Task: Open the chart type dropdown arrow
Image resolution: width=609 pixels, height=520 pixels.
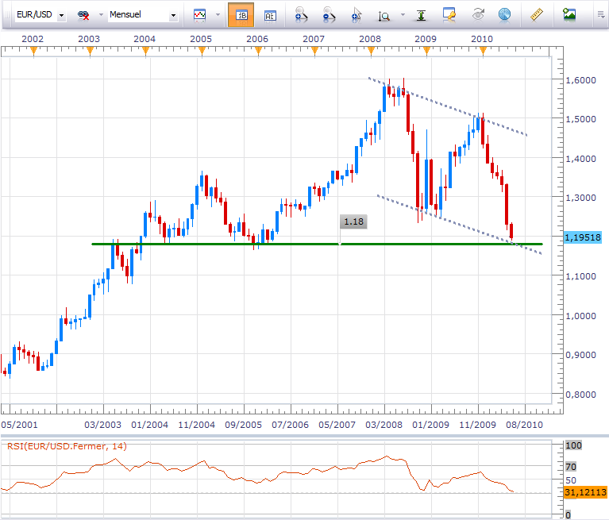Action: [217, 15]
